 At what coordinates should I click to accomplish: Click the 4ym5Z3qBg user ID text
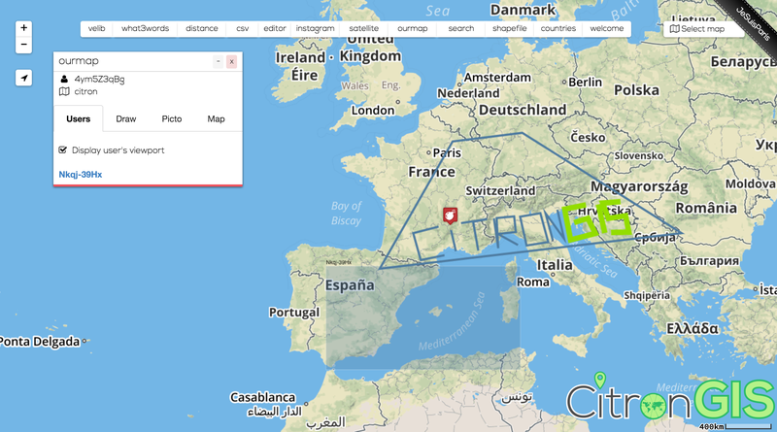pyautogui.click(x=99, y=79)
